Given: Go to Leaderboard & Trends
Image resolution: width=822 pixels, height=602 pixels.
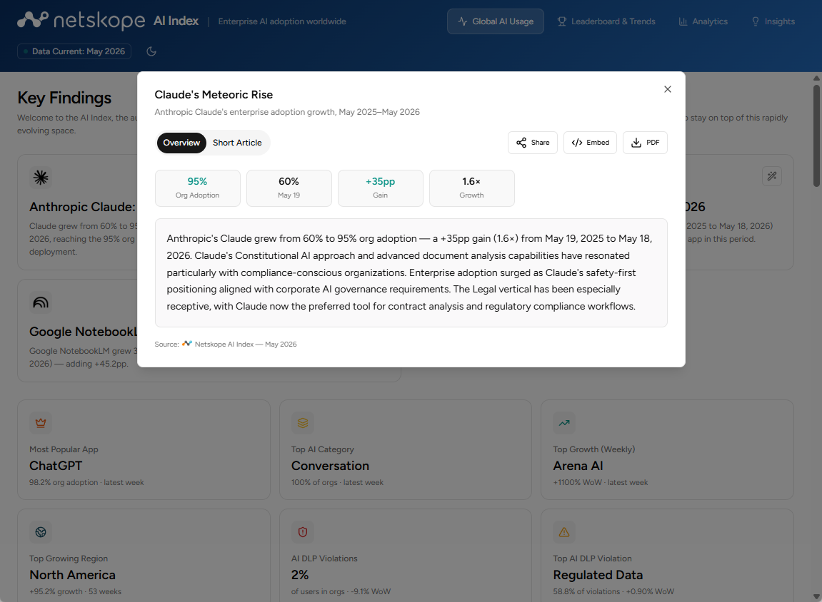Looking at the screenshot, I should click(606, 21).
